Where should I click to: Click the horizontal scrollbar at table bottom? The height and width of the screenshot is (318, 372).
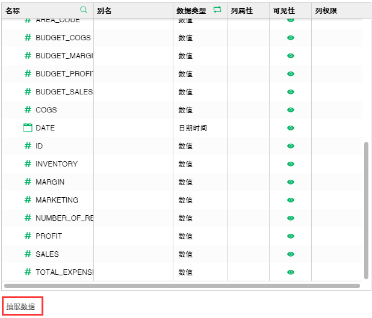181,286
